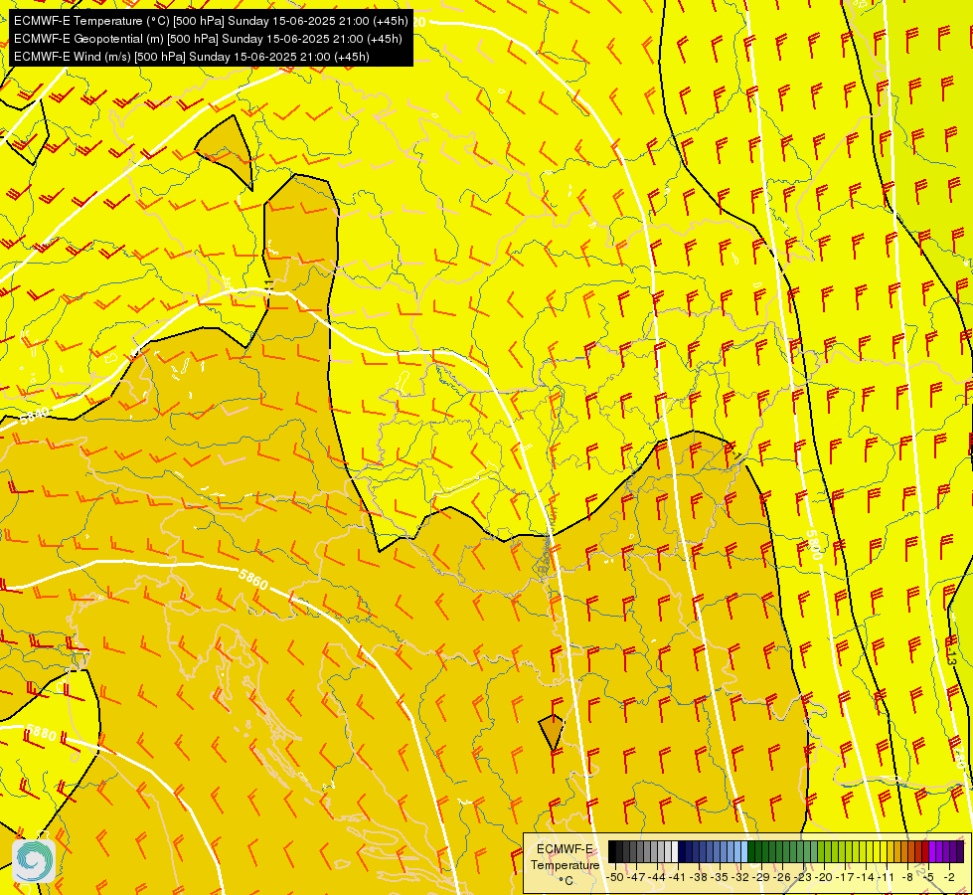Click the -5 legend value
The width and height of the screenshot is (973, 895).
pyautogui.click(x=927, y=877)
